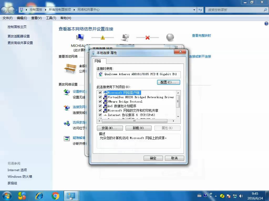
Task: Click the homegroup selection icon
Action: 67,123
